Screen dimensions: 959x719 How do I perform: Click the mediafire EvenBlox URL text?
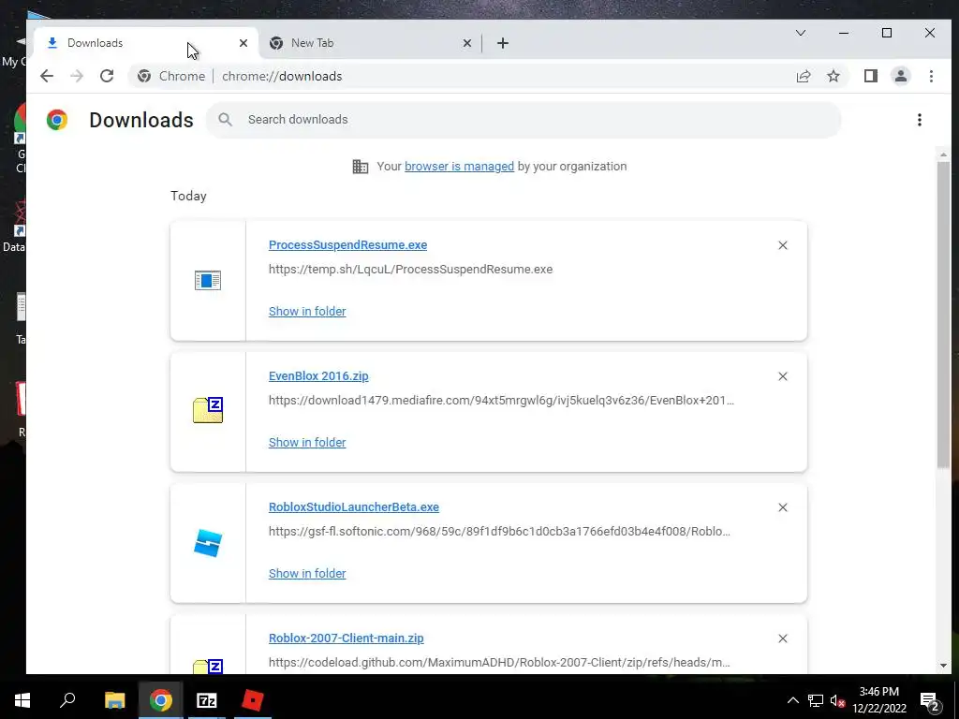click(x=501, y=401)
